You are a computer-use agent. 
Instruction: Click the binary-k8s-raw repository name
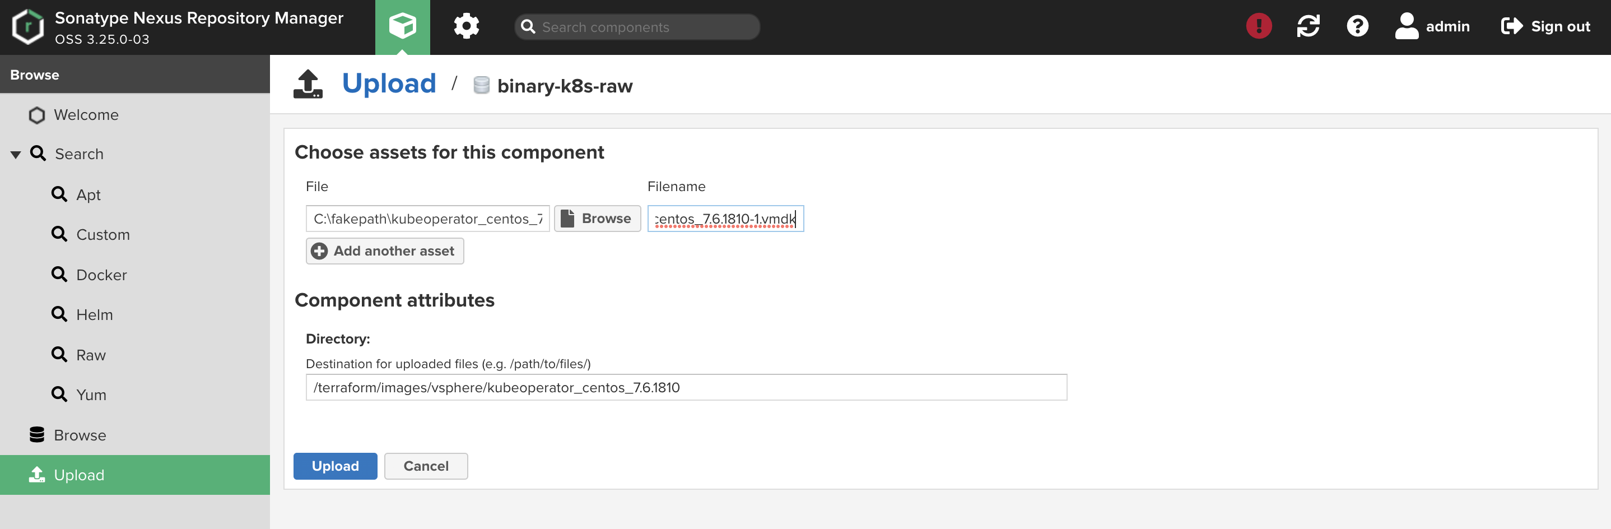tap(565, 86)
